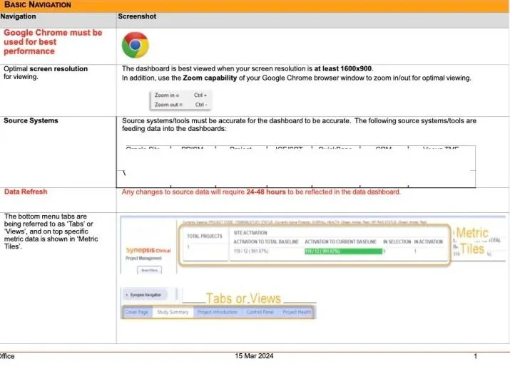
Task: Click the grey 119 / 12 value
Action: (251, 251)
